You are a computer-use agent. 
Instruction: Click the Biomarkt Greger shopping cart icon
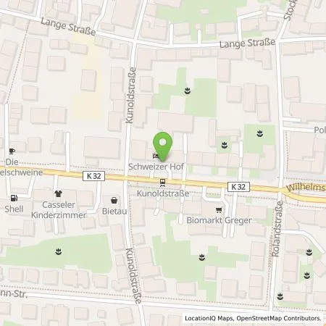219,210
